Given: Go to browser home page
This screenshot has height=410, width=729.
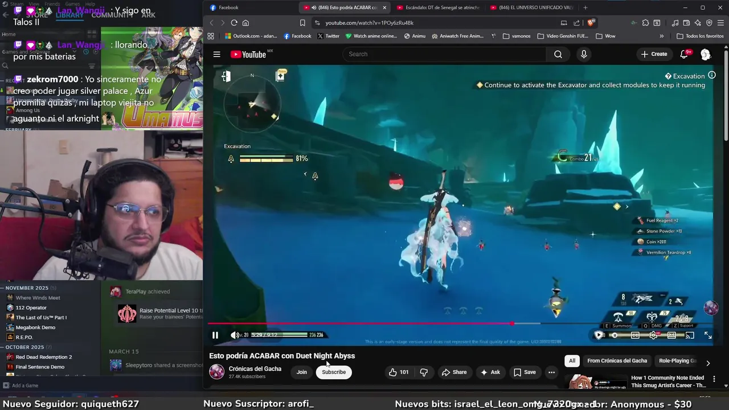Looking at the screenshot, I should coord(245,23).
